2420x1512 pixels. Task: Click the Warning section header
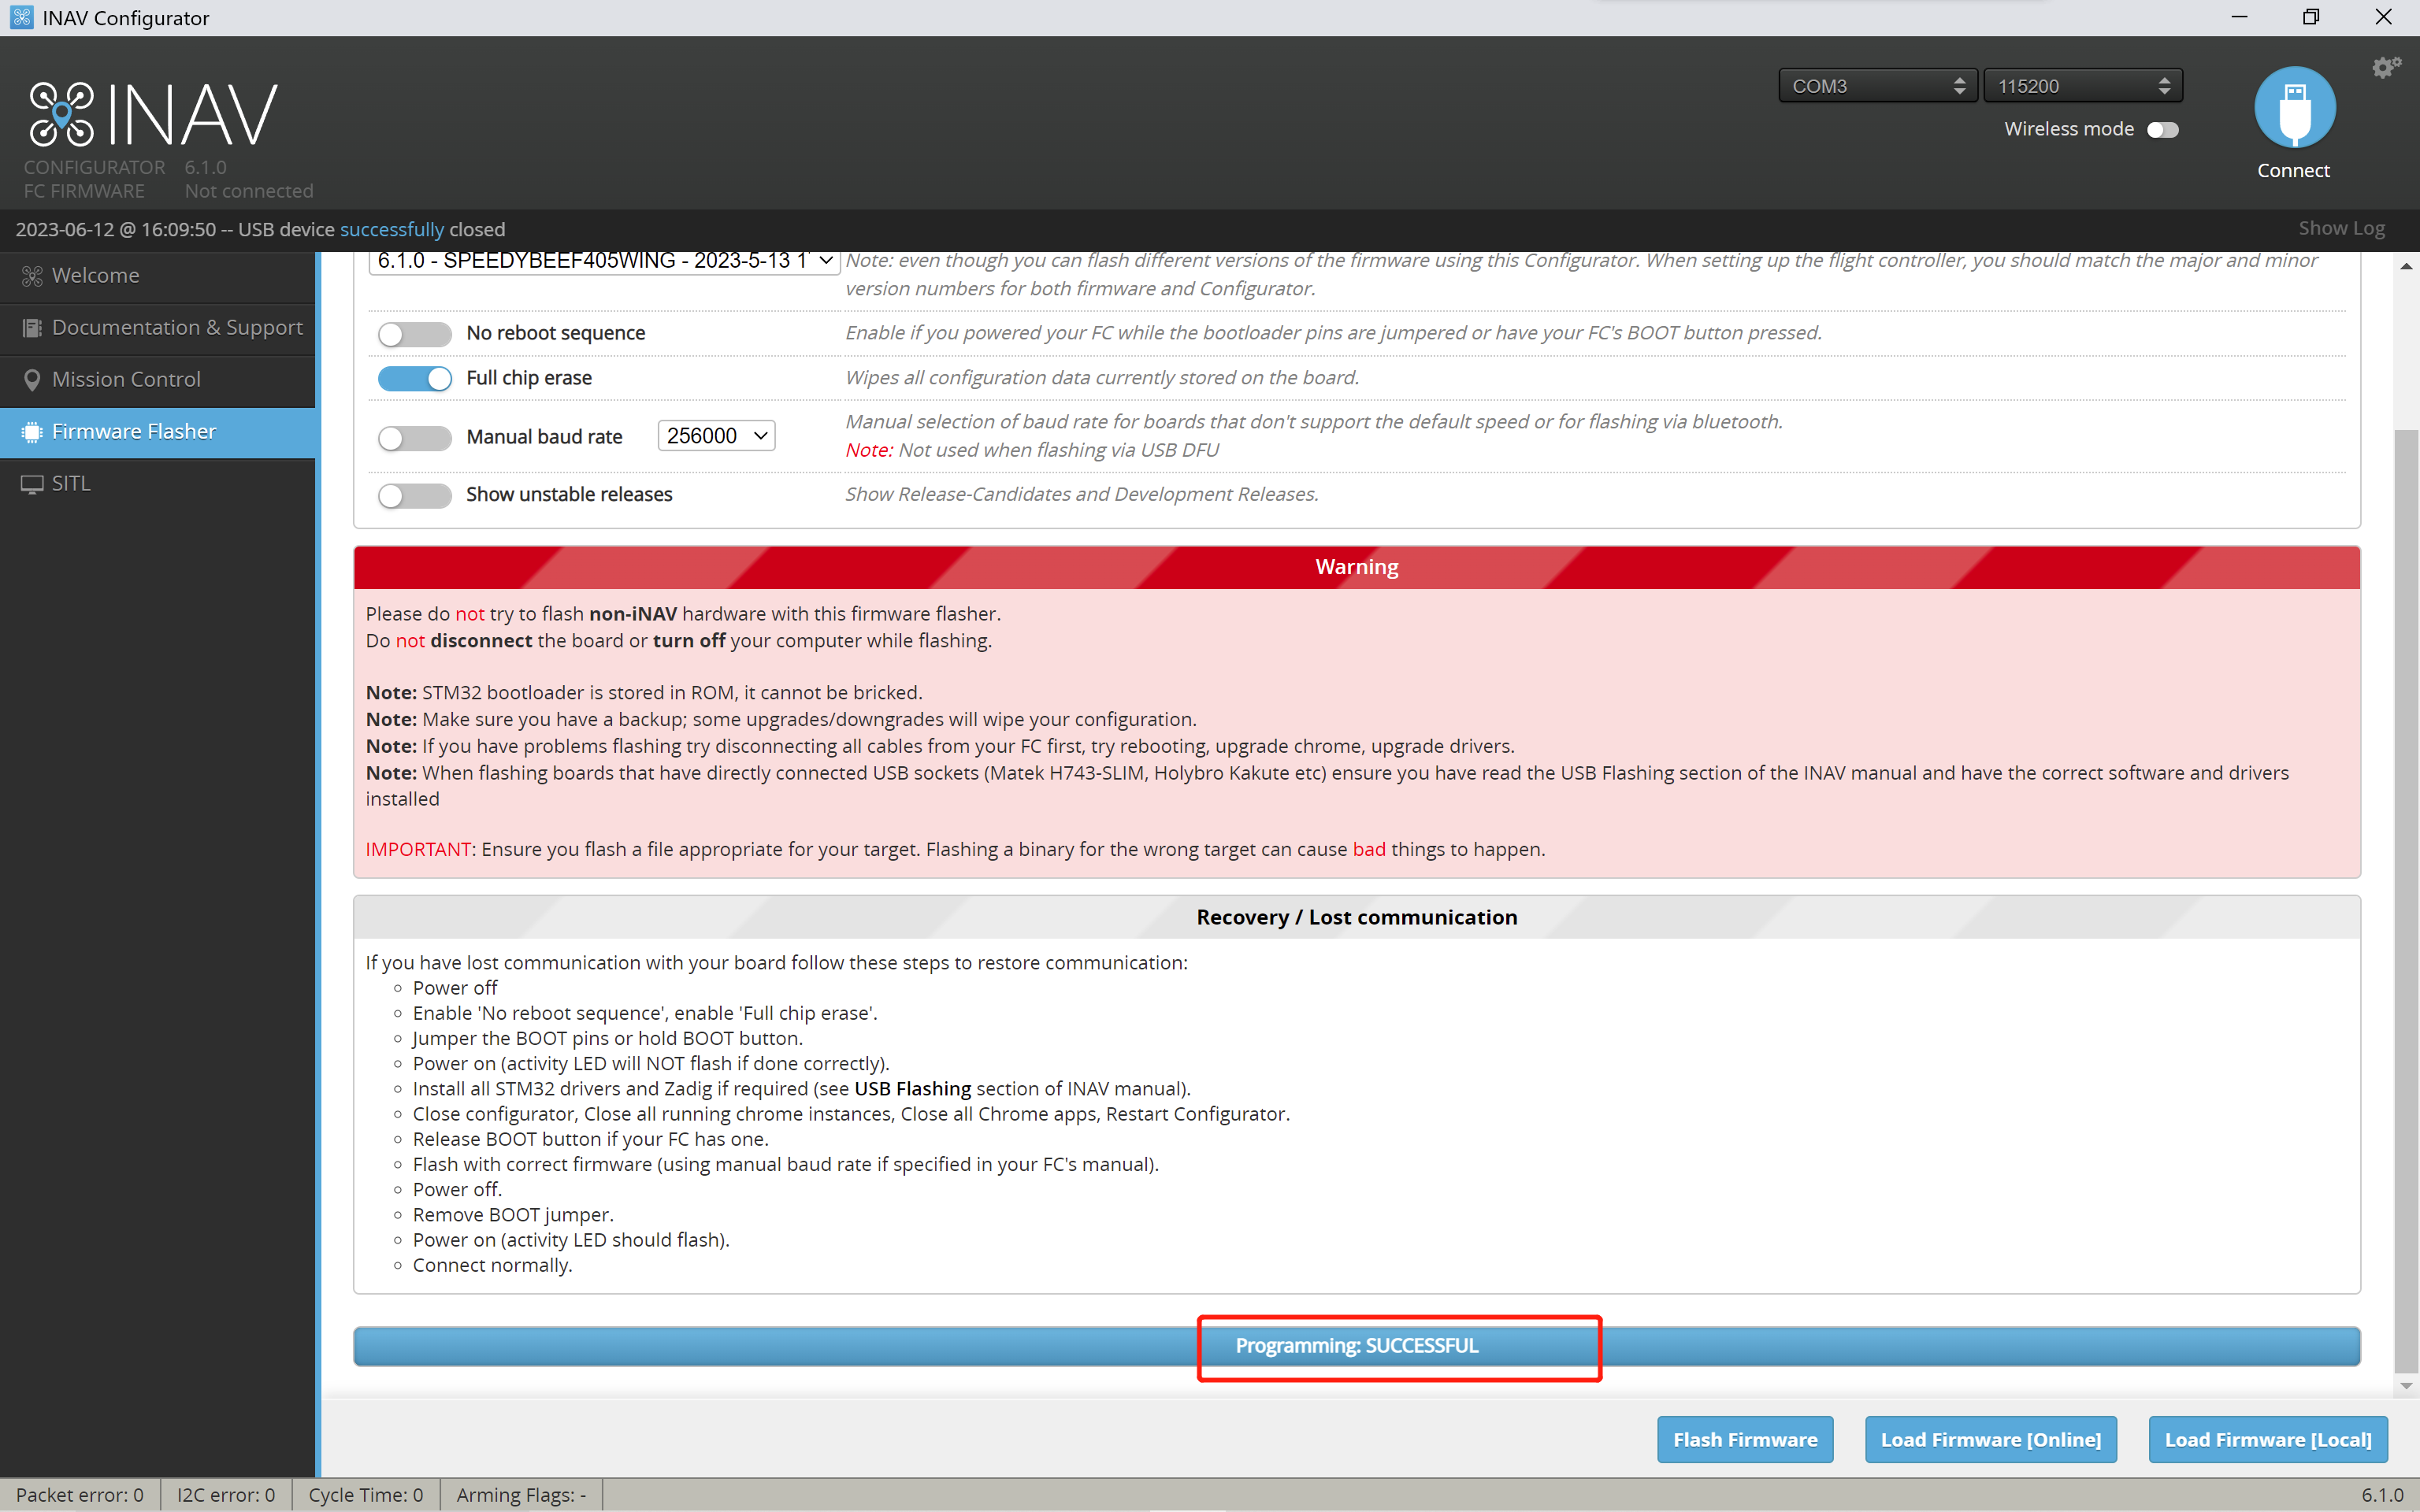pos(1357,567)
